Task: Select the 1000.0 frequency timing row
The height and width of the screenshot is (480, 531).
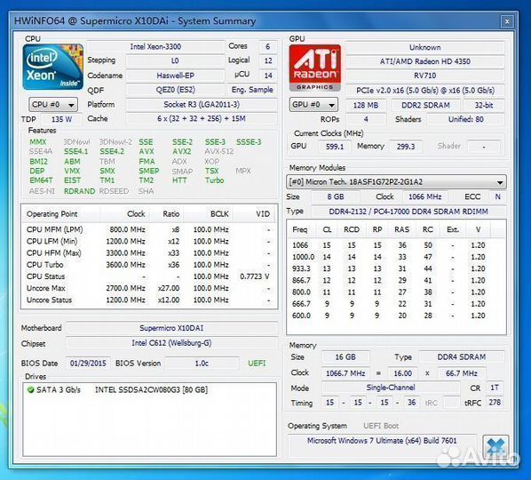Action: tap(396, 257)
